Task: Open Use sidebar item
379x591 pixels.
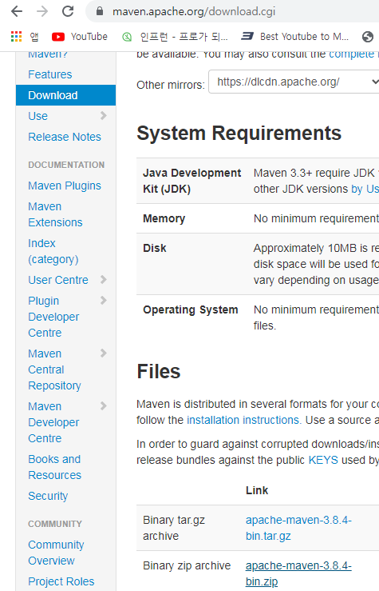Action: pos(38,116)
